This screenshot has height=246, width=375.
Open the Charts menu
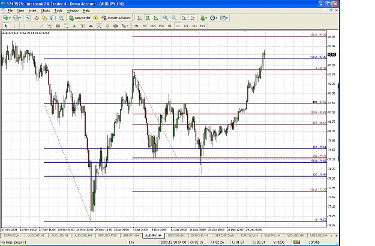coord(45,11)
